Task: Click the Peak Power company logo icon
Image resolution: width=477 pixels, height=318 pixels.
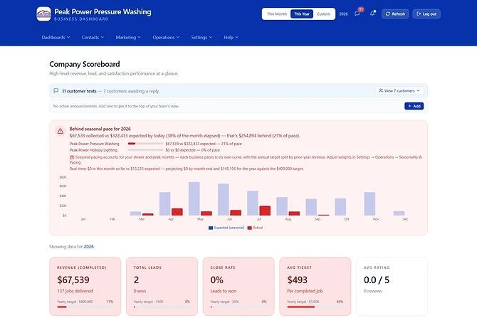Action: pyautogui.click(x=44, y=14)
